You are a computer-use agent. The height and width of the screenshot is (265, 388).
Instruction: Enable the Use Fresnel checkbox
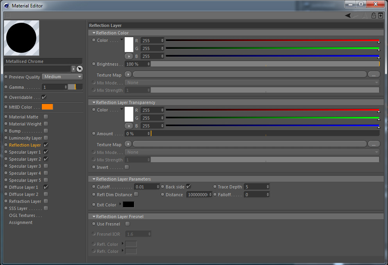point(127,224)
